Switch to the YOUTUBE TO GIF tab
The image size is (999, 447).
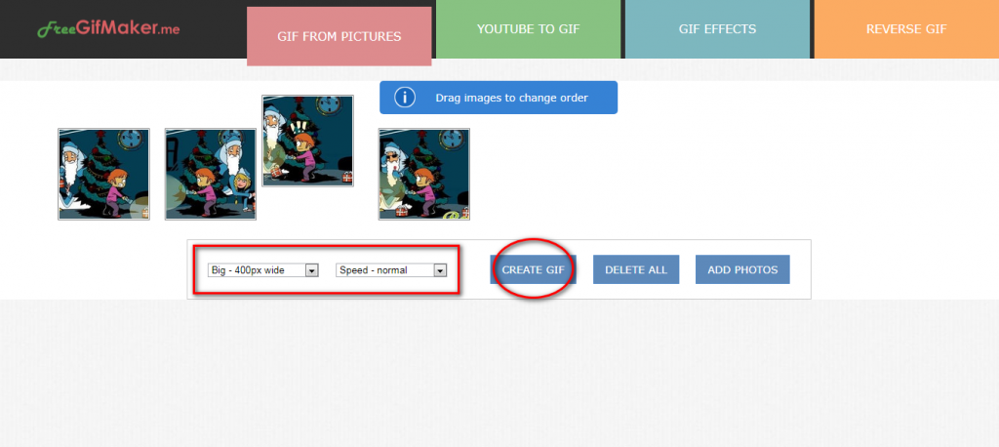pyautogui.click(x=528, y=29)
